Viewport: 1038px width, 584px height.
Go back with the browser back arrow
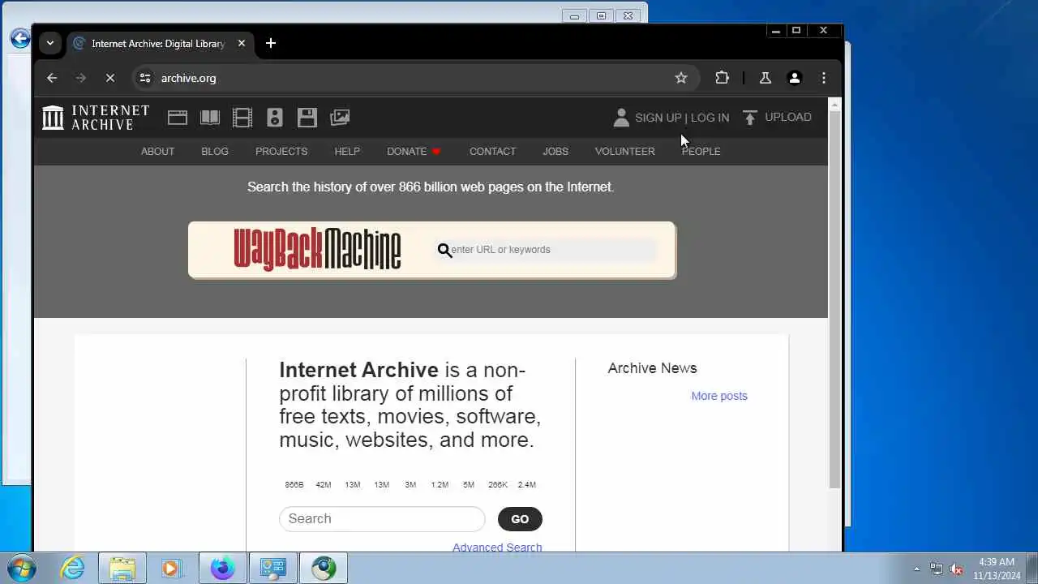pyautogui.click(x=52, y=78)
